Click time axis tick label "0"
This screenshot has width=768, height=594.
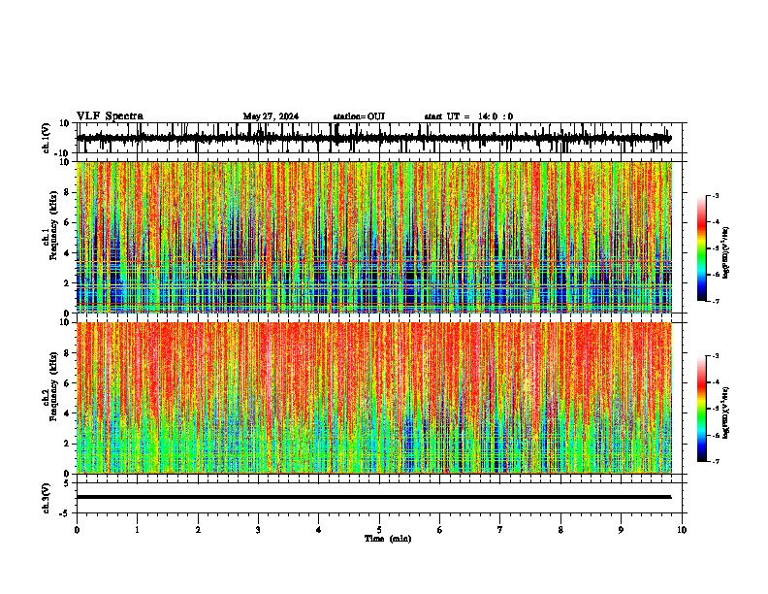coord(77,530)
